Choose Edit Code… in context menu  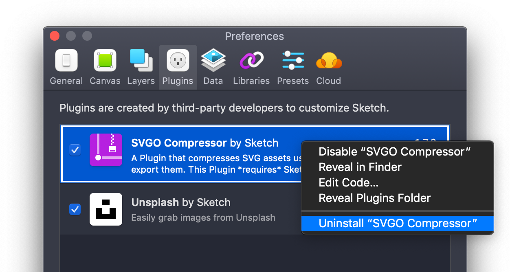coord(349,183)
